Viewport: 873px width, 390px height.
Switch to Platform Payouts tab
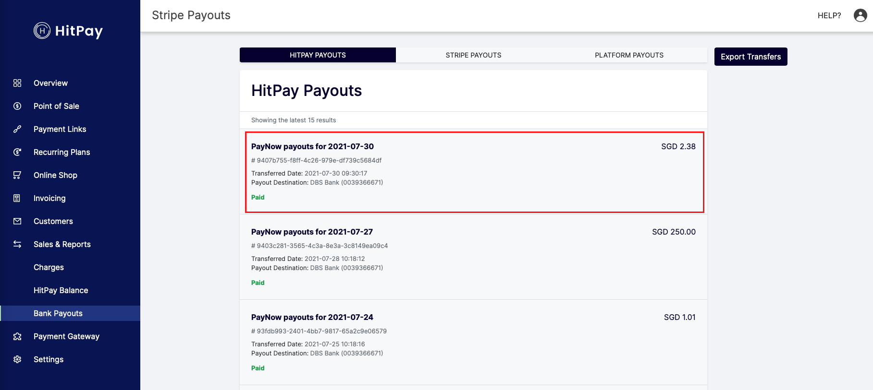pos(629,55)
